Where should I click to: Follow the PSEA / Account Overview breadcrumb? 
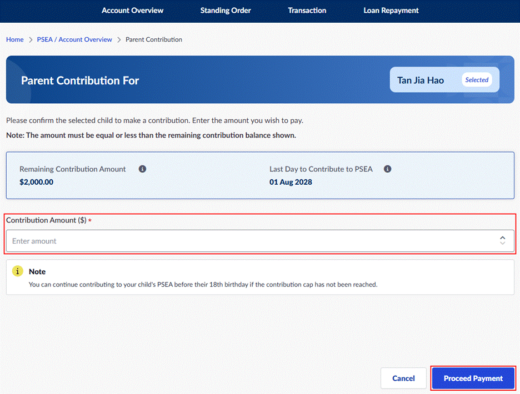[x=74, y=39]
